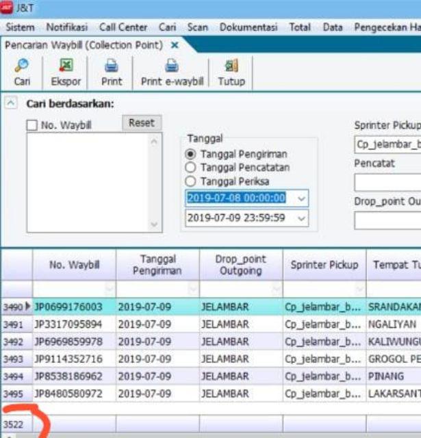
Task: Select the Tanggal Pengiriman radio button
Action: coord(191,154)
